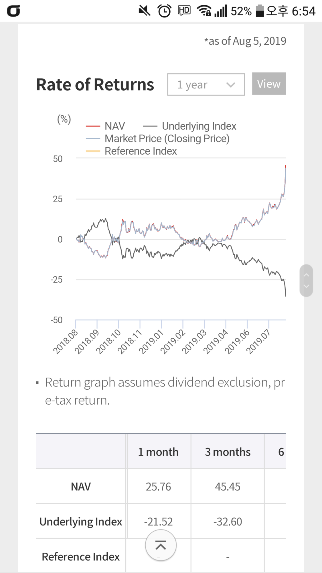Tap the battery status icon
Screen dimensions: 322x573
tap(260, 11)
